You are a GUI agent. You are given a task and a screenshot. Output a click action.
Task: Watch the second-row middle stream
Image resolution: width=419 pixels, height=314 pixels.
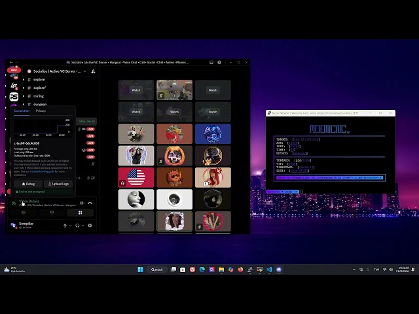tap(174, 112)
